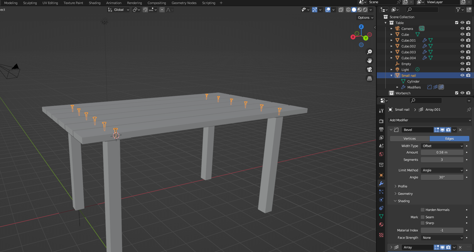Switch to rendered viewport shading
This screenshot has height=252, width=474.
tap(365, 10)
